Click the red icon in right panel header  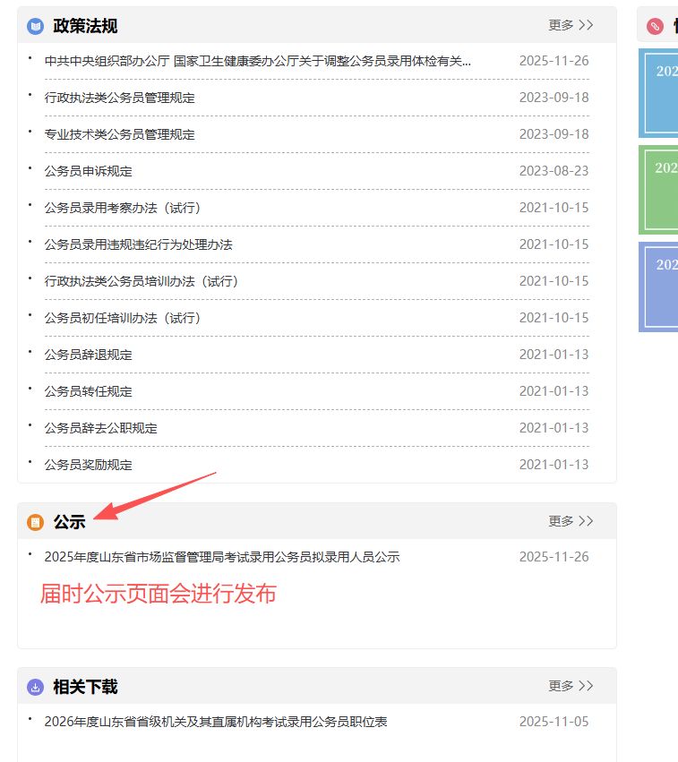655,26
